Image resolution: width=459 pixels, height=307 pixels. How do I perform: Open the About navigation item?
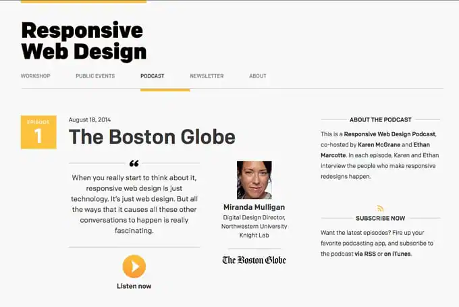click(x=258, y=76)
